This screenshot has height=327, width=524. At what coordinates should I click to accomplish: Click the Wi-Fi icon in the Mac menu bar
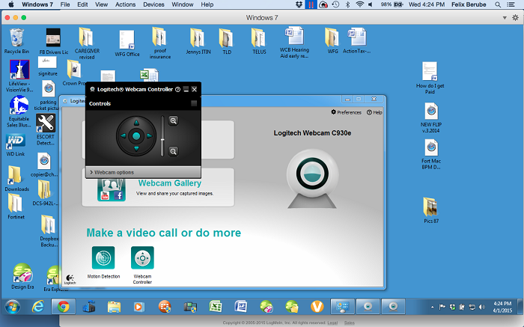[359, 4]
